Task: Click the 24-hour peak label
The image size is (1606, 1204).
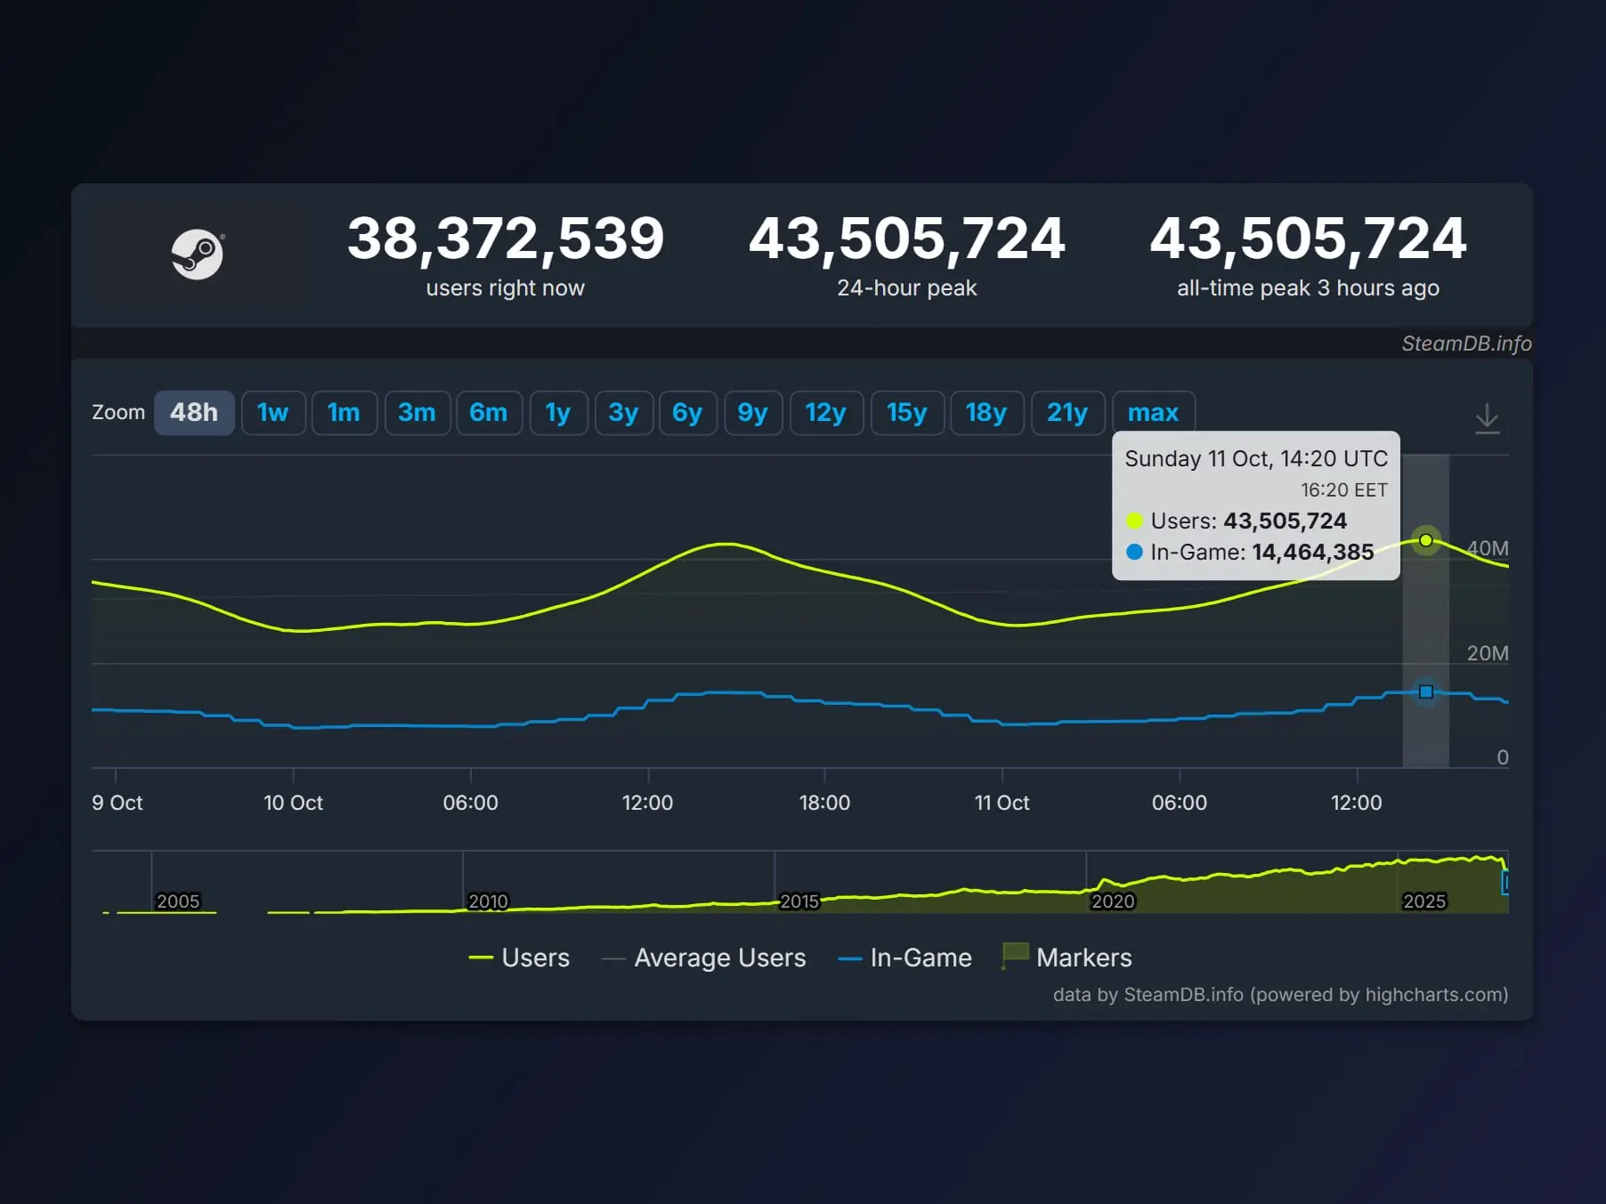Action: coord(906,288)
